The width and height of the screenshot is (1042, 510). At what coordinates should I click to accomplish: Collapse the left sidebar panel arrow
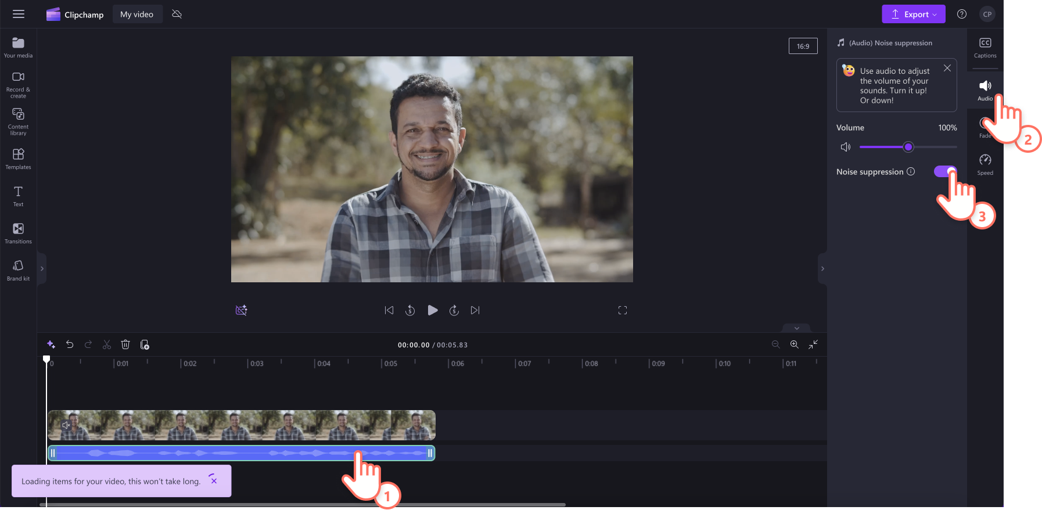coord(42,268)
